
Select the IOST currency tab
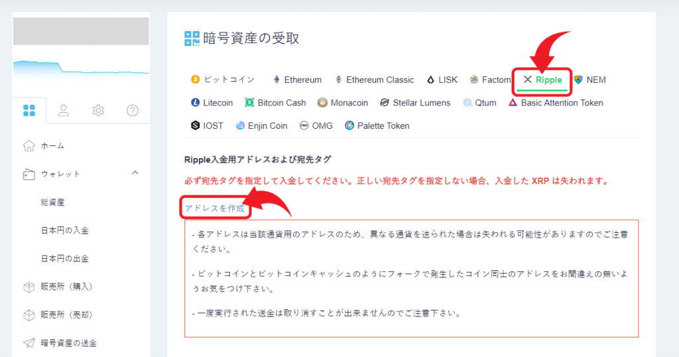click(x=207, y=125)
